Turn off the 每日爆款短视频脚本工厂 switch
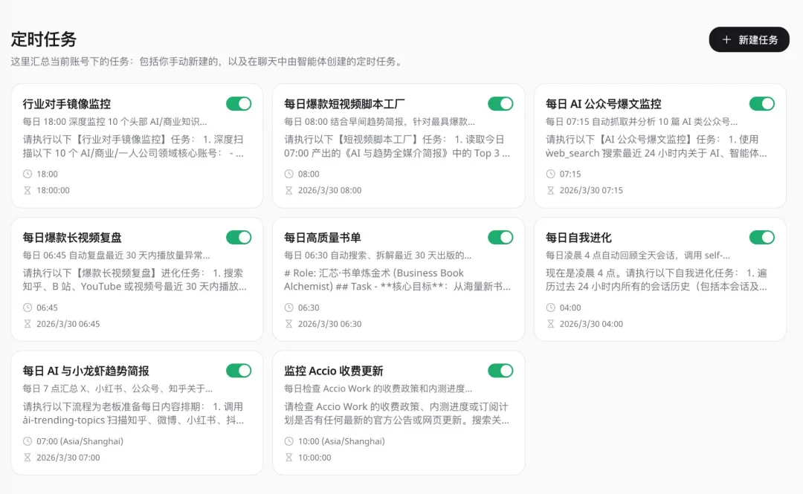The image size is (803, 494). (500, 104)
